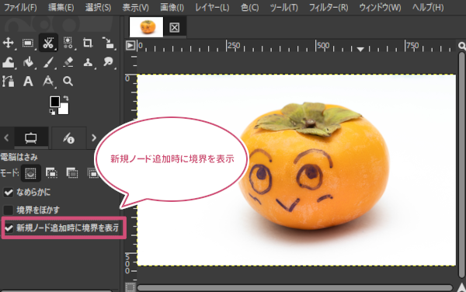This screenshot has height=292, width=466.
Task: Uncheck 新規ノード追加時に境界を表示
Action: coord(9,228)
